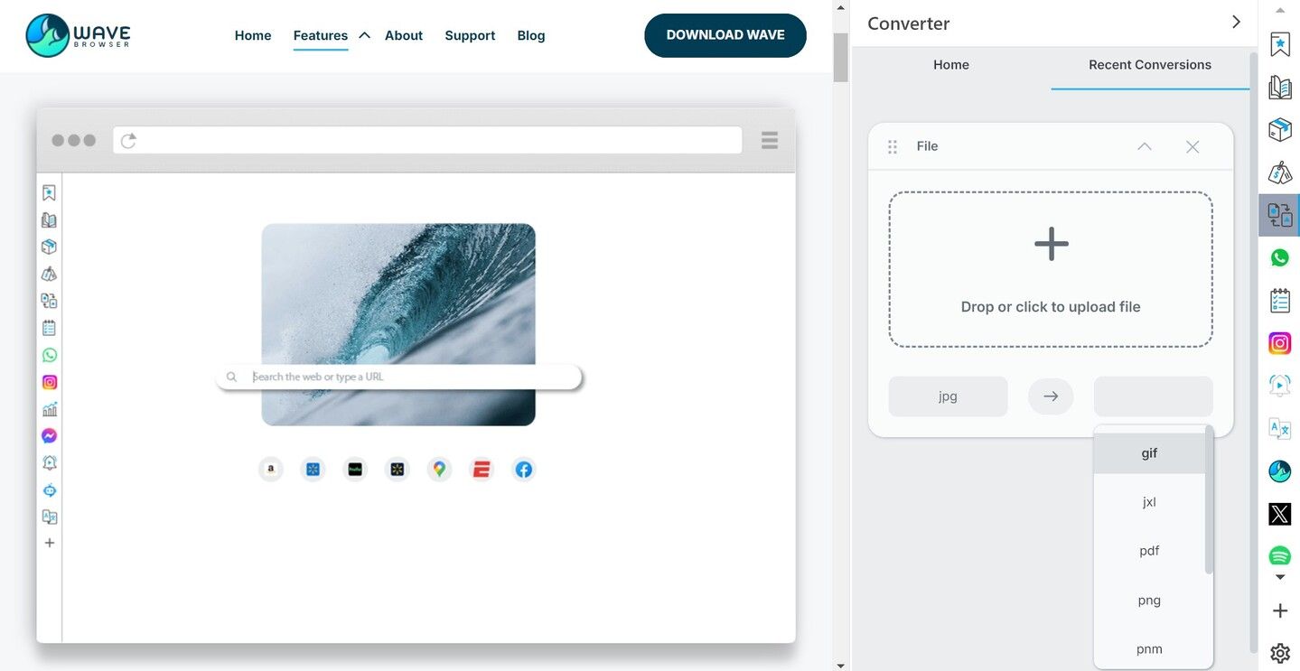Viewport: 1300px width, 671px height.
Task: Open X (Twitter) in the right sidebar
Action: [x=1279, y=514]
